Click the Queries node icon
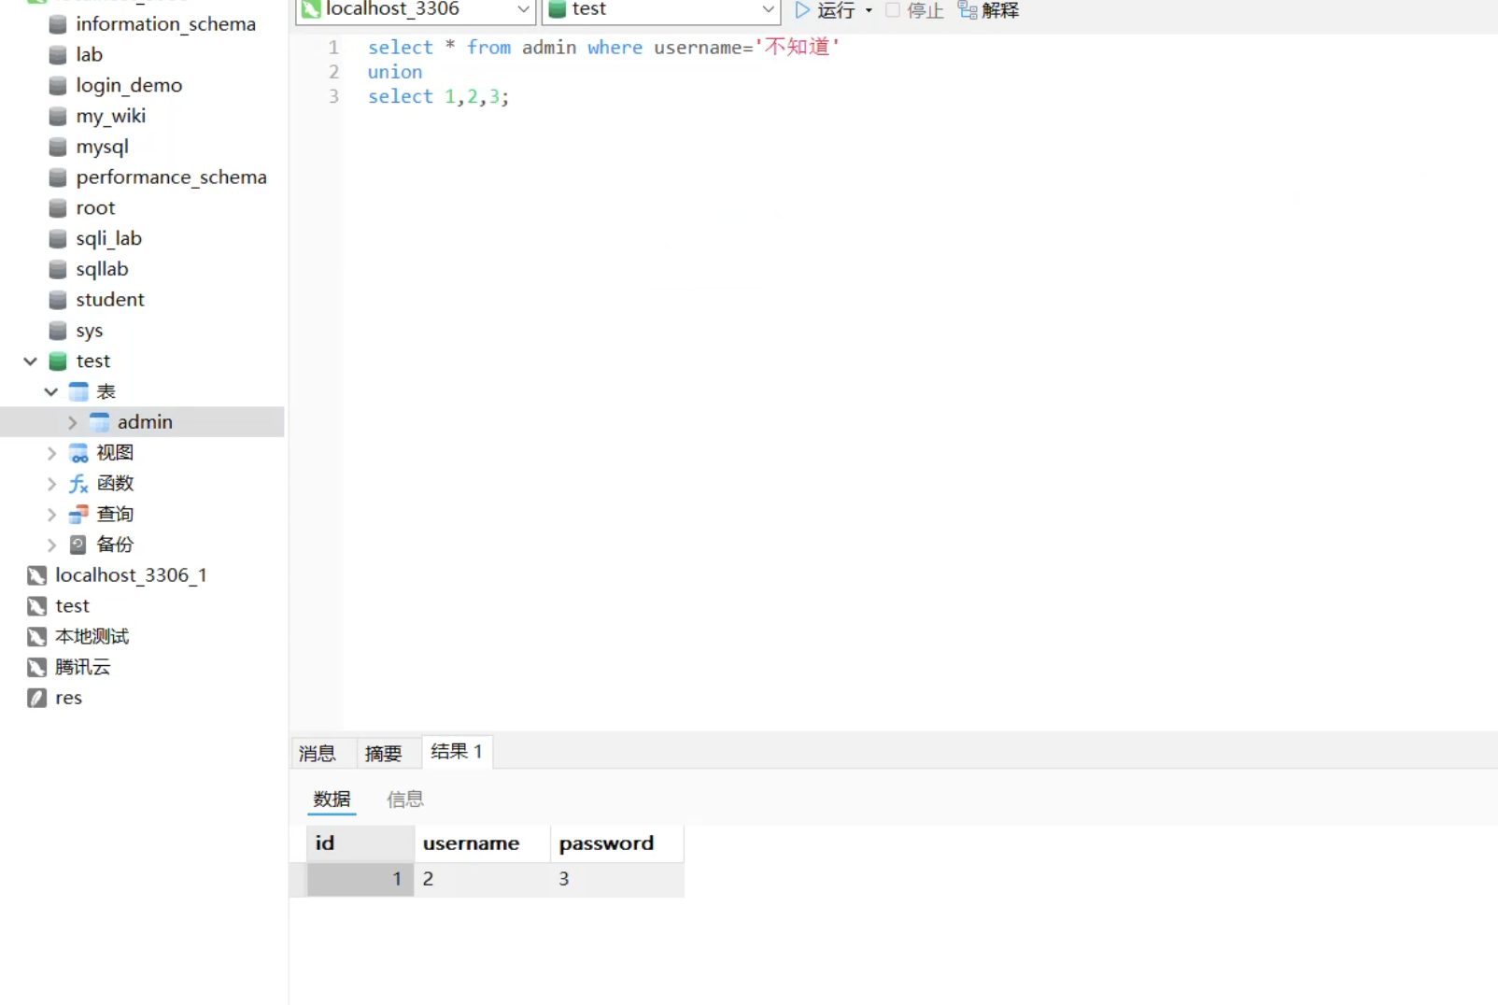1498x1005 pixels. [x=79, y=515]
